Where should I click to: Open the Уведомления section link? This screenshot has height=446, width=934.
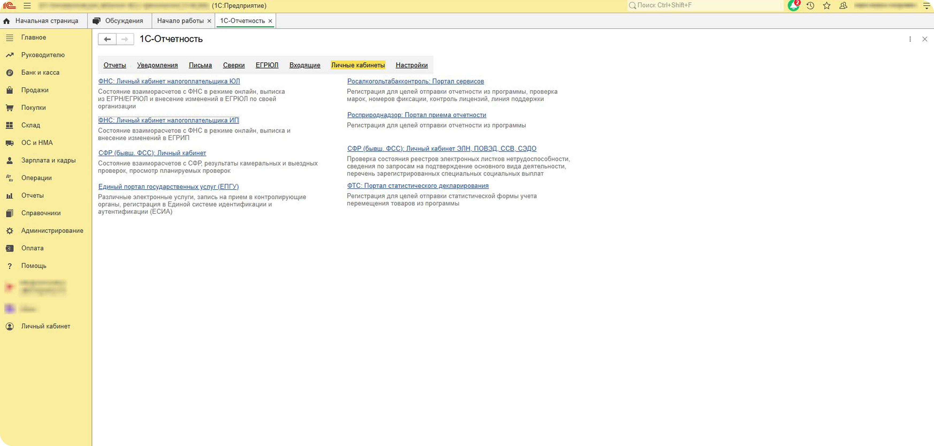click(157, 65)
